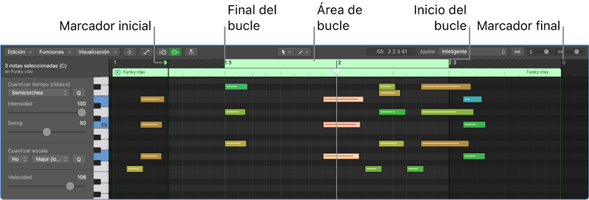This screenshot has width=589, height=200.
Task: Click the play icon on Funky clav region header
Action: [118, 72]
